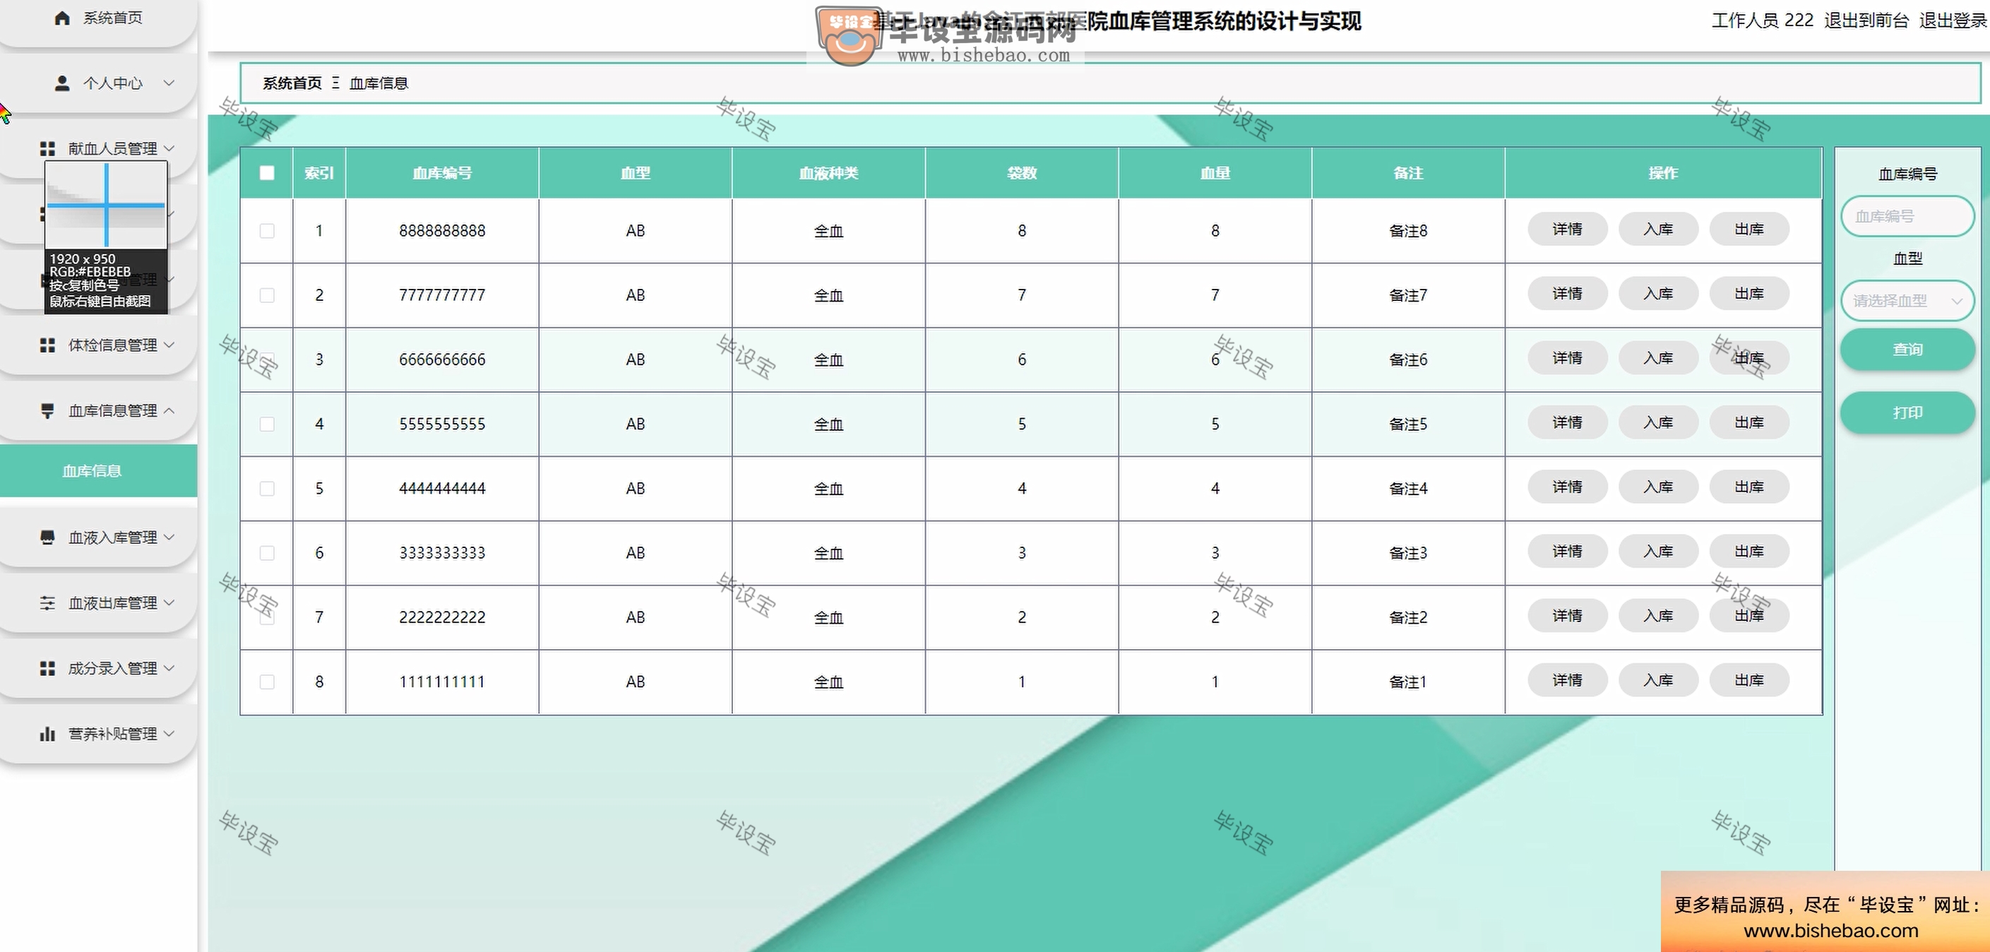Screen dimensions: 1990x952
Task: Expand the 血液入库管理 chevron
Action: (169, 537)
